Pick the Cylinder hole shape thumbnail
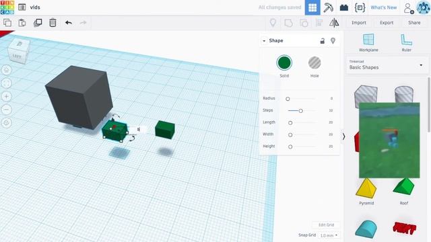The image size is (431, 242). click(x=404, y=94)
